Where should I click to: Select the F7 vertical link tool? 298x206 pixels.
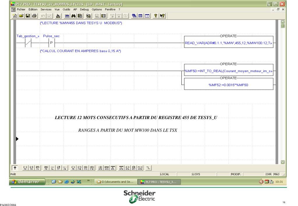coord(58,168)
